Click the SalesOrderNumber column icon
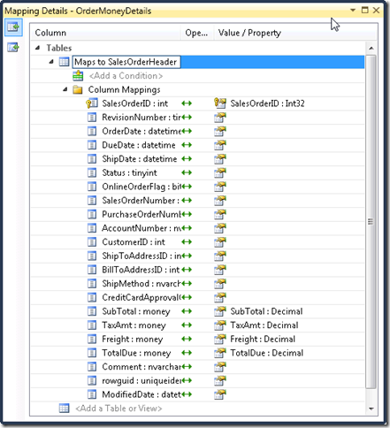The height and width of the screenshot is (428, 390). click(x=92, y=201)
